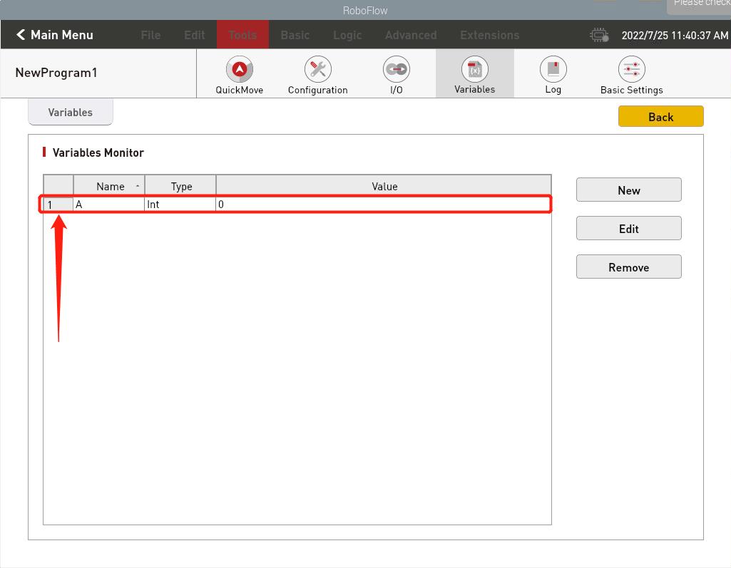The image size is (731, 568).
Task: Open the Configuration wrench icon
Action: (x=317, y=70)
